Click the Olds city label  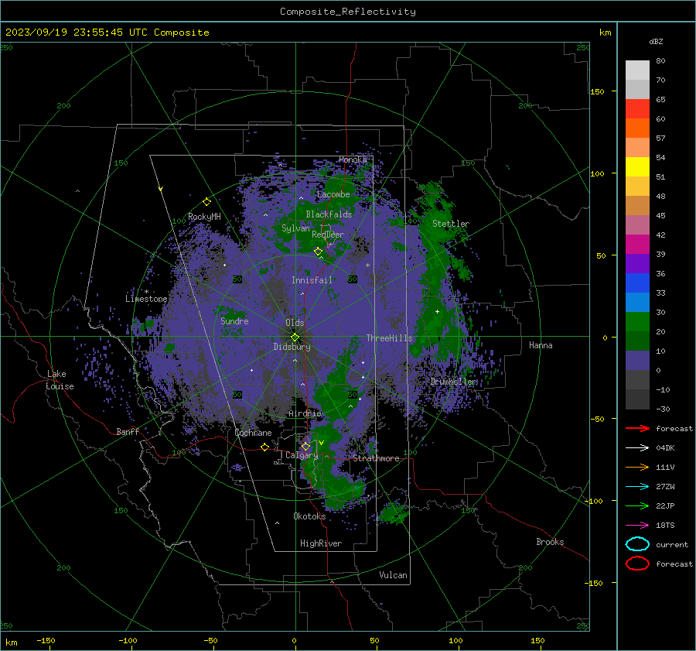(295, 323)
